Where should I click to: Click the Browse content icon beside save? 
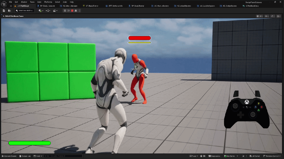click(x=9, y=10)
